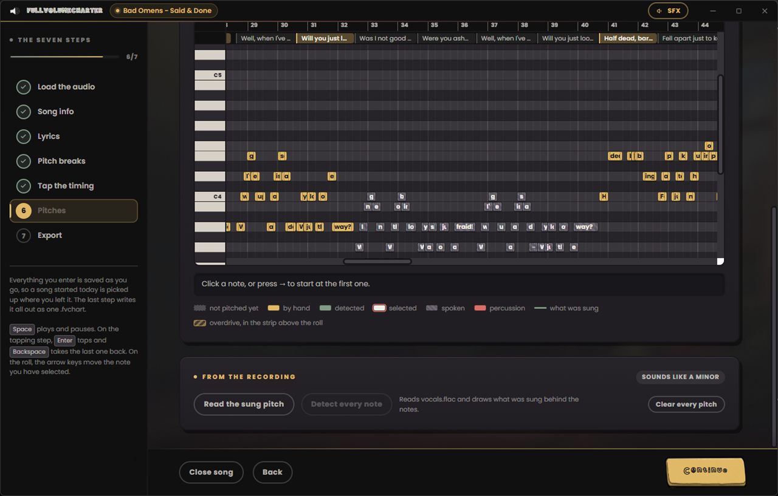Click the speaker icon beside FullVolumeCharter logo
The height and width of the screenshot is (496, 778).
14,11
